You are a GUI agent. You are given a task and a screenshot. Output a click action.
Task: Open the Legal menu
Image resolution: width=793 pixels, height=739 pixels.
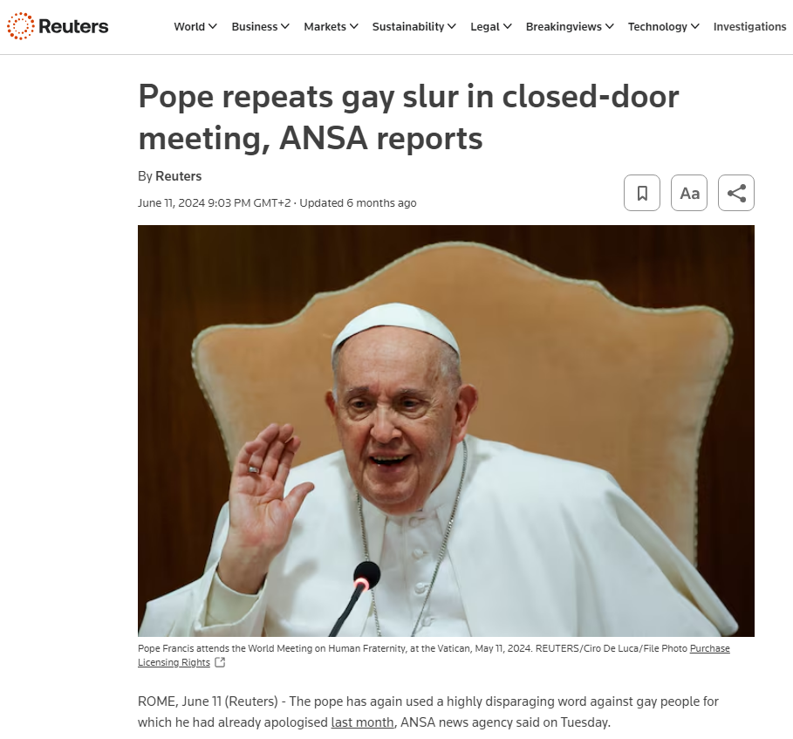tap(490, 26)
